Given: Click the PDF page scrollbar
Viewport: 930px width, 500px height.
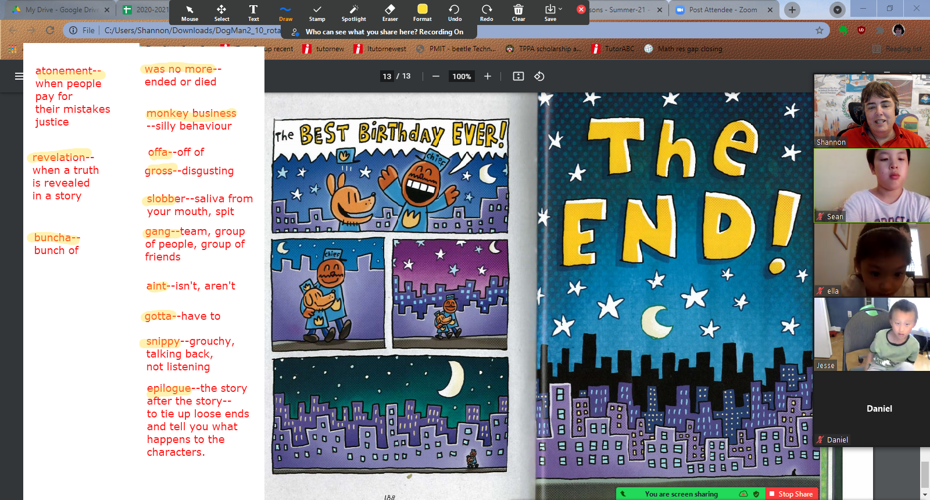Looking at the screenshot, I should tap(925, 474).
